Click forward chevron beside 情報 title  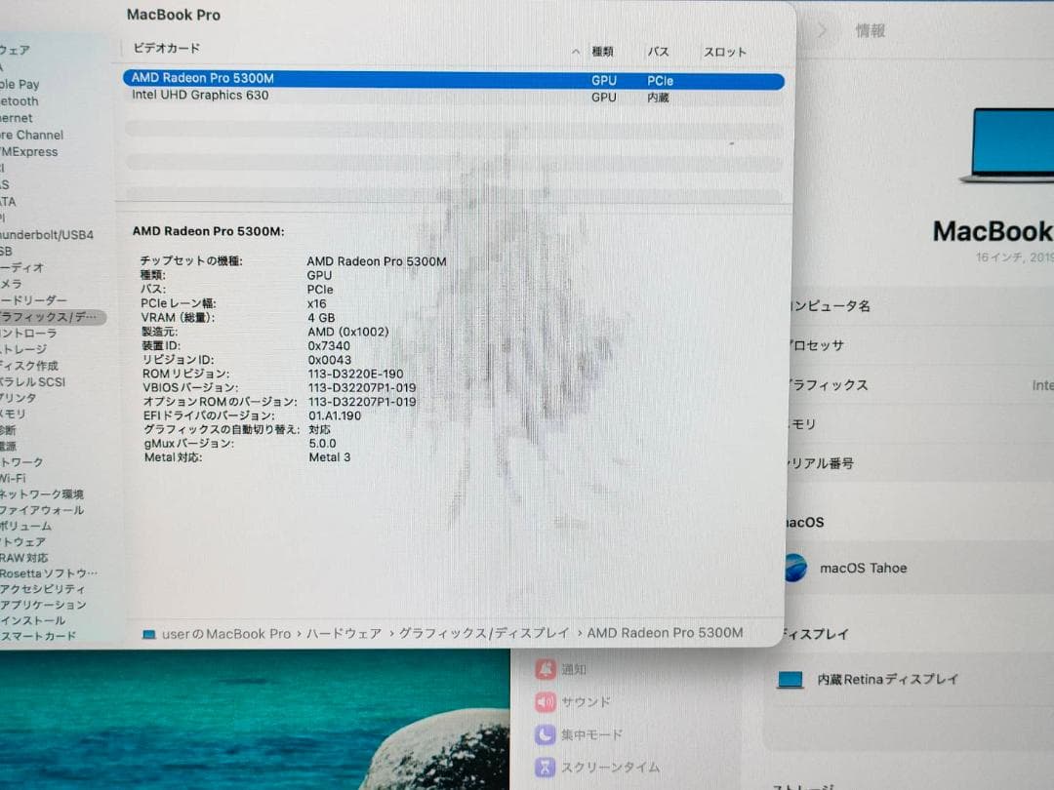click(822, 30)
